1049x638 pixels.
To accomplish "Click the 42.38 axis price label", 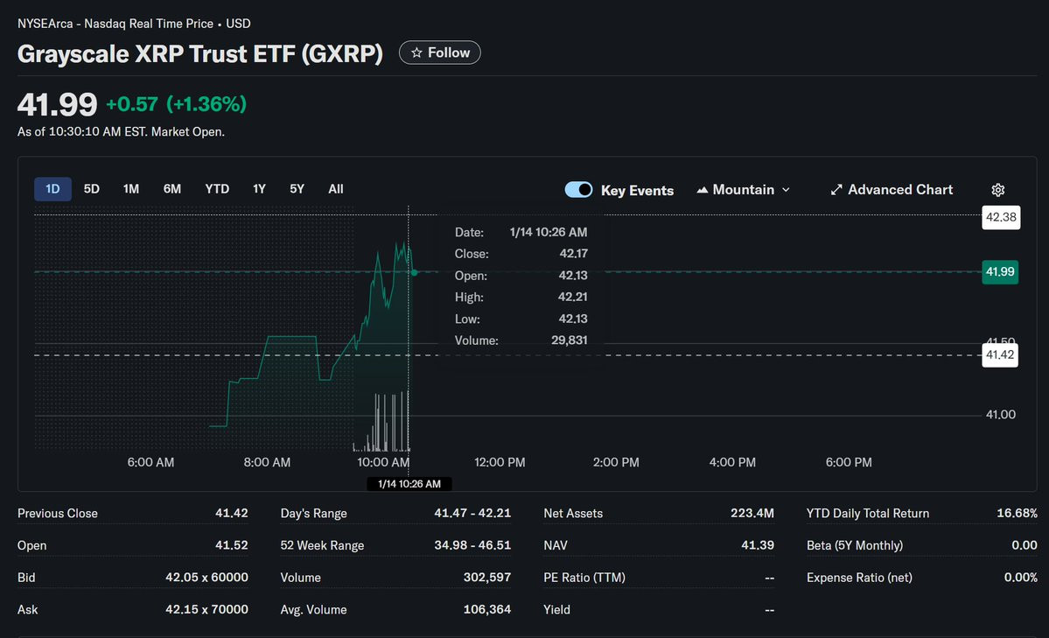I will pyautogui.click(x=1001, y=218).
